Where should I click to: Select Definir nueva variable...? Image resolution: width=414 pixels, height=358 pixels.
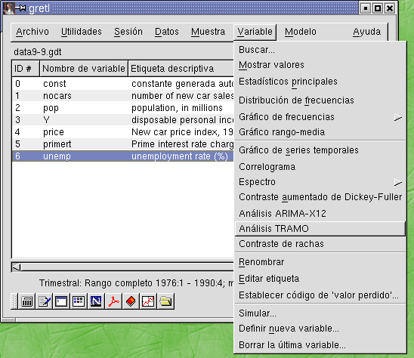[320, 329]
